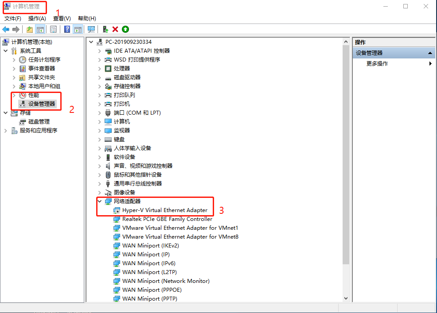
Task: Collapse the 存储 tree node
Action: point(6,113)
